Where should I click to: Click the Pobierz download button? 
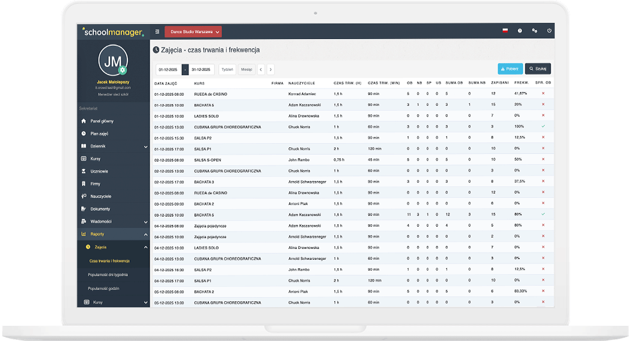510,69
